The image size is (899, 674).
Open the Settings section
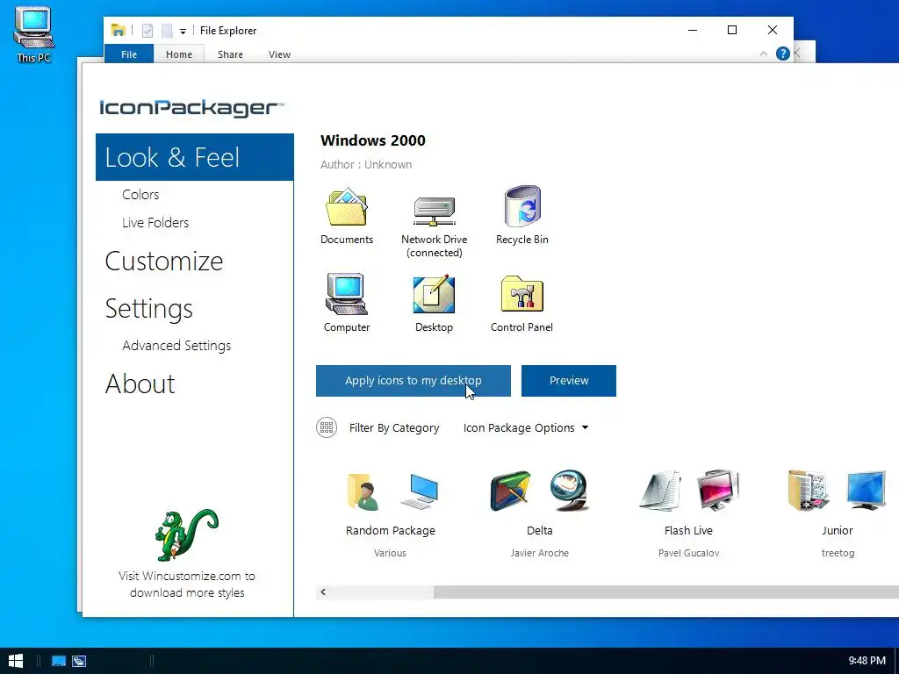click(148, 308)
